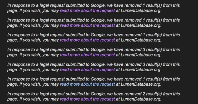Click LumenDatabase.org text in the fourth notice
Viewport: 198px width, 104px height.
coord(141,55)
